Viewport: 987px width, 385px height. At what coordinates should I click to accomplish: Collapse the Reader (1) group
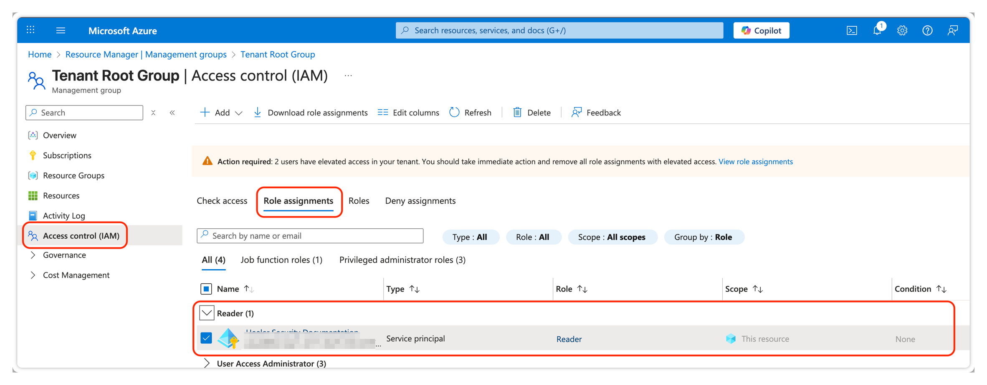coord(207,313)
